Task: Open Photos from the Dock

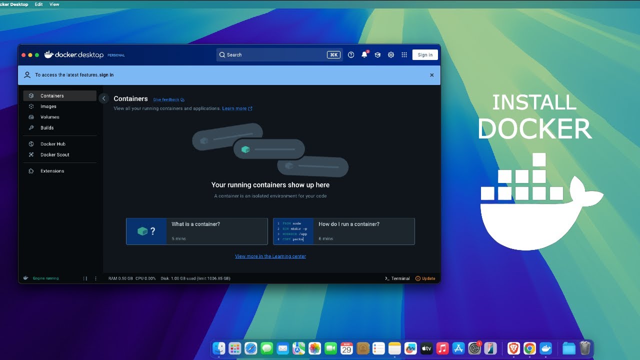Action: pyautogui.click(x=314, y=348)
